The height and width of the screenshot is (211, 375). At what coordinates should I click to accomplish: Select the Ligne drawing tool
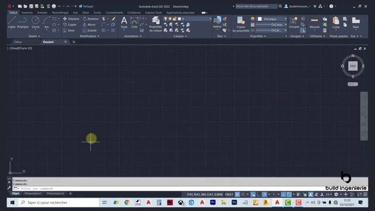click(12, 22)
